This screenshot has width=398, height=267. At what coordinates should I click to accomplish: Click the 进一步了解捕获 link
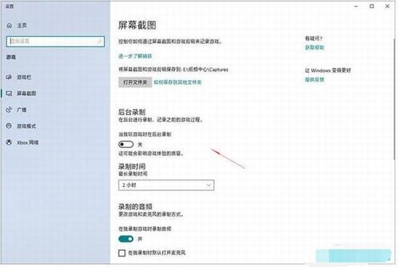(x=135, y=56)
